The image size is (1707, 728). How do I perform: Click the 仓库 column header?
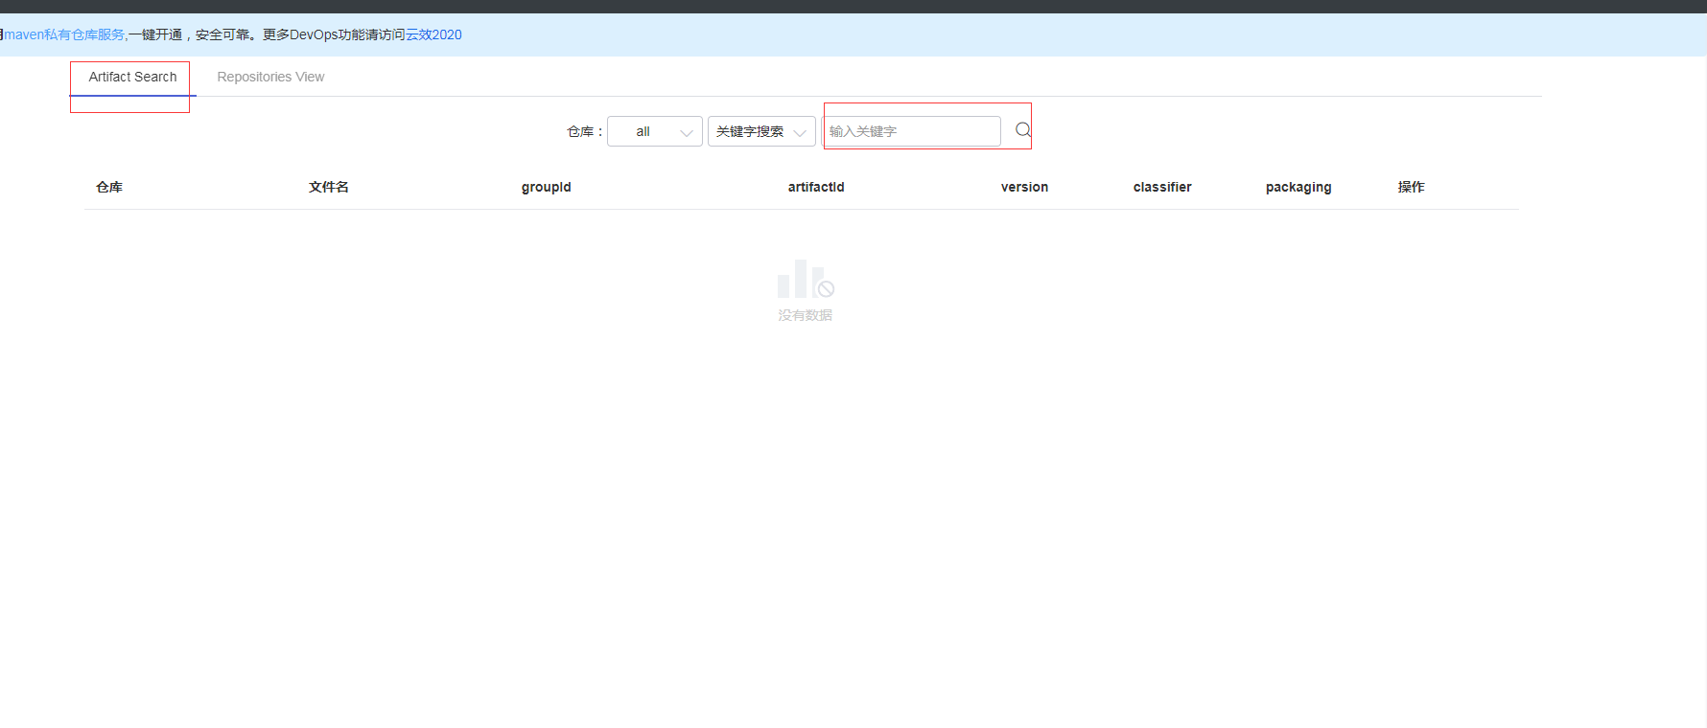109,187
